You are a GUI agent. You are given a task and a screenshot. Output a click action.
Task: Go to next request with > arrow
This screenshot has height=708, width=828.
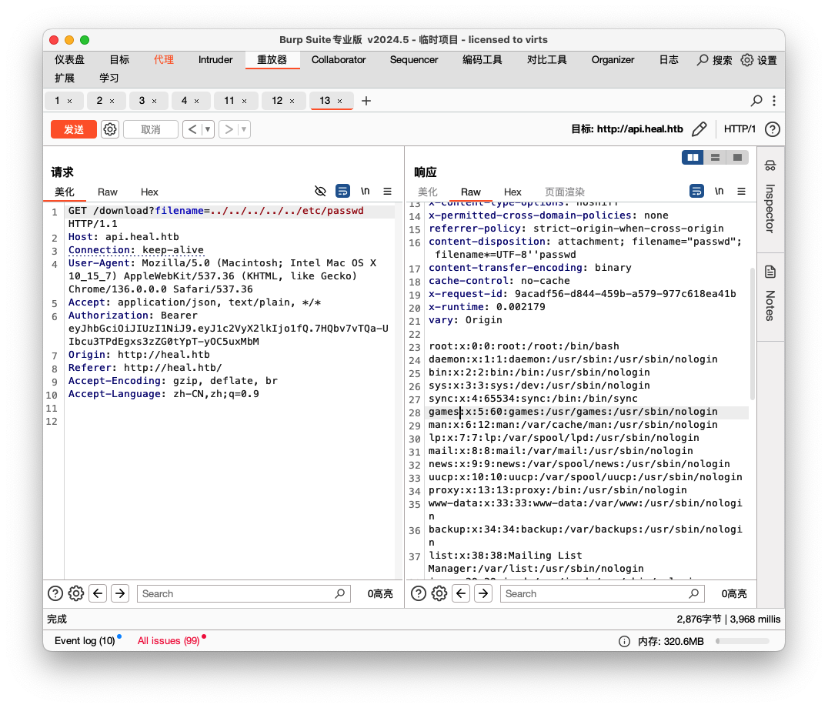coord(229,129)
